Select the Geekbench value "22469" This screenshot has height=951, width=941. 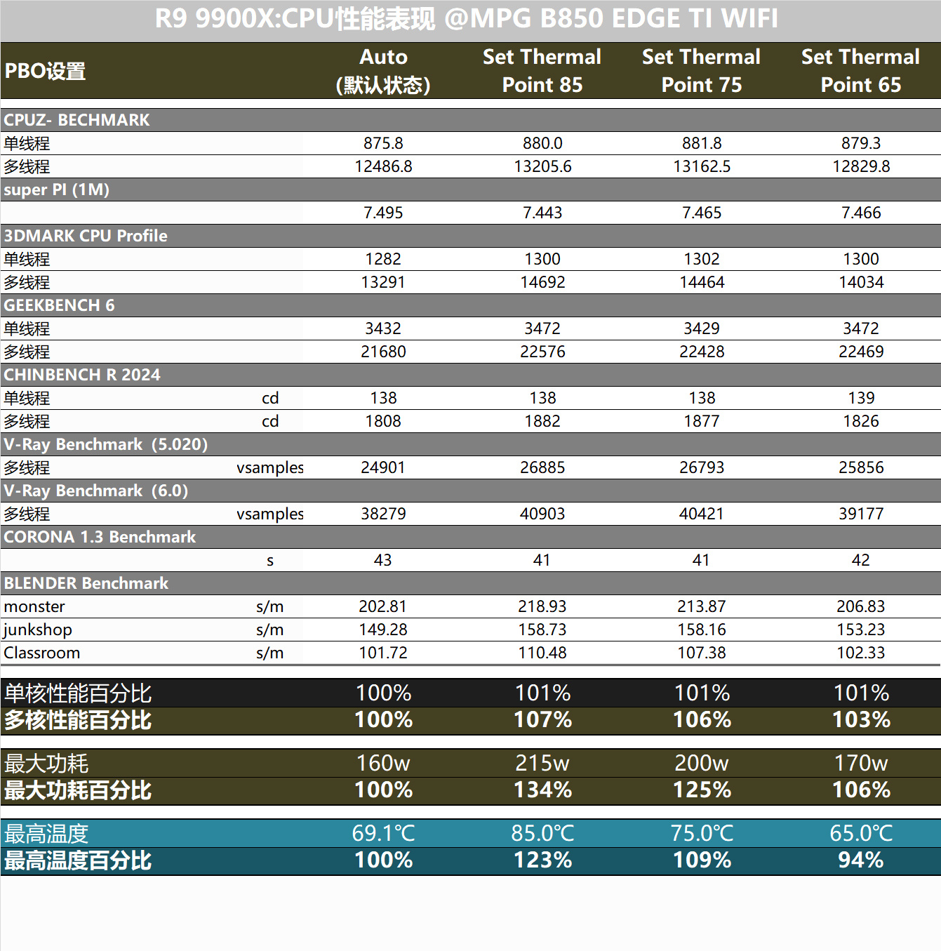861,352
